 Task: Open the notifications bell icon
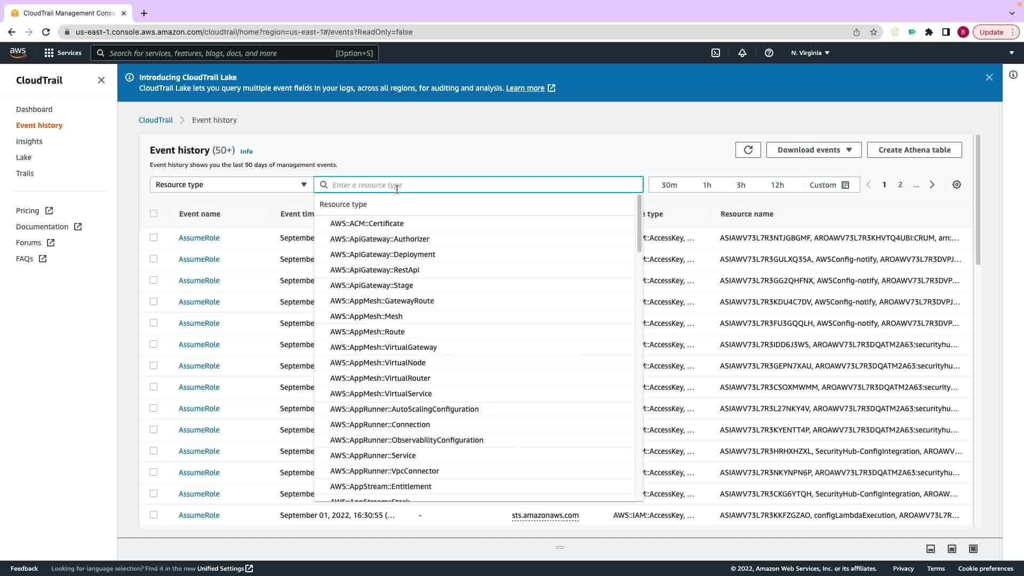pyautogui.click(x=742, y=53)
